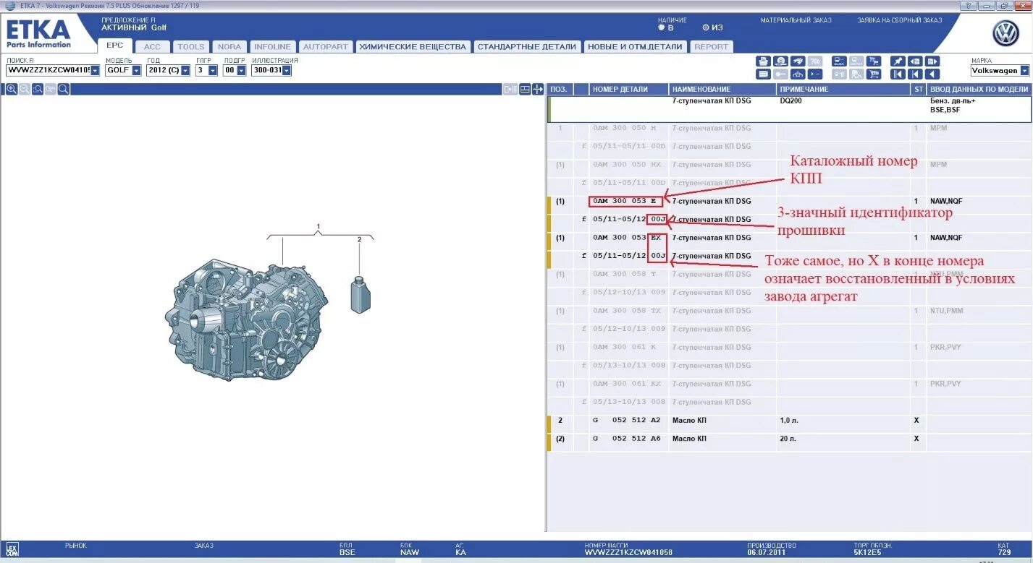The height and width of the screenshot is (563, 1033).
Task: Select the 'В' availability radio button
Action: (661, 27)
